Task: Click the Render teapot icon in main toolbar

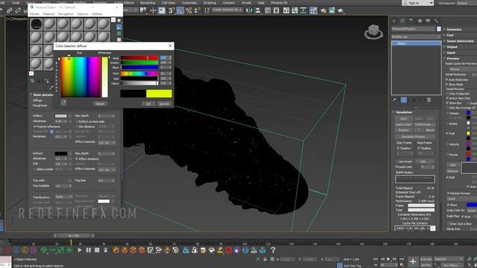Action: point(341,10)
